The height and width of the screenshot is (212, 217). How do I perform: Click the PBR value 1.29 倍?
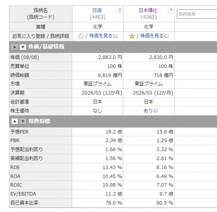pyautogui.click(x=165, y=141)
